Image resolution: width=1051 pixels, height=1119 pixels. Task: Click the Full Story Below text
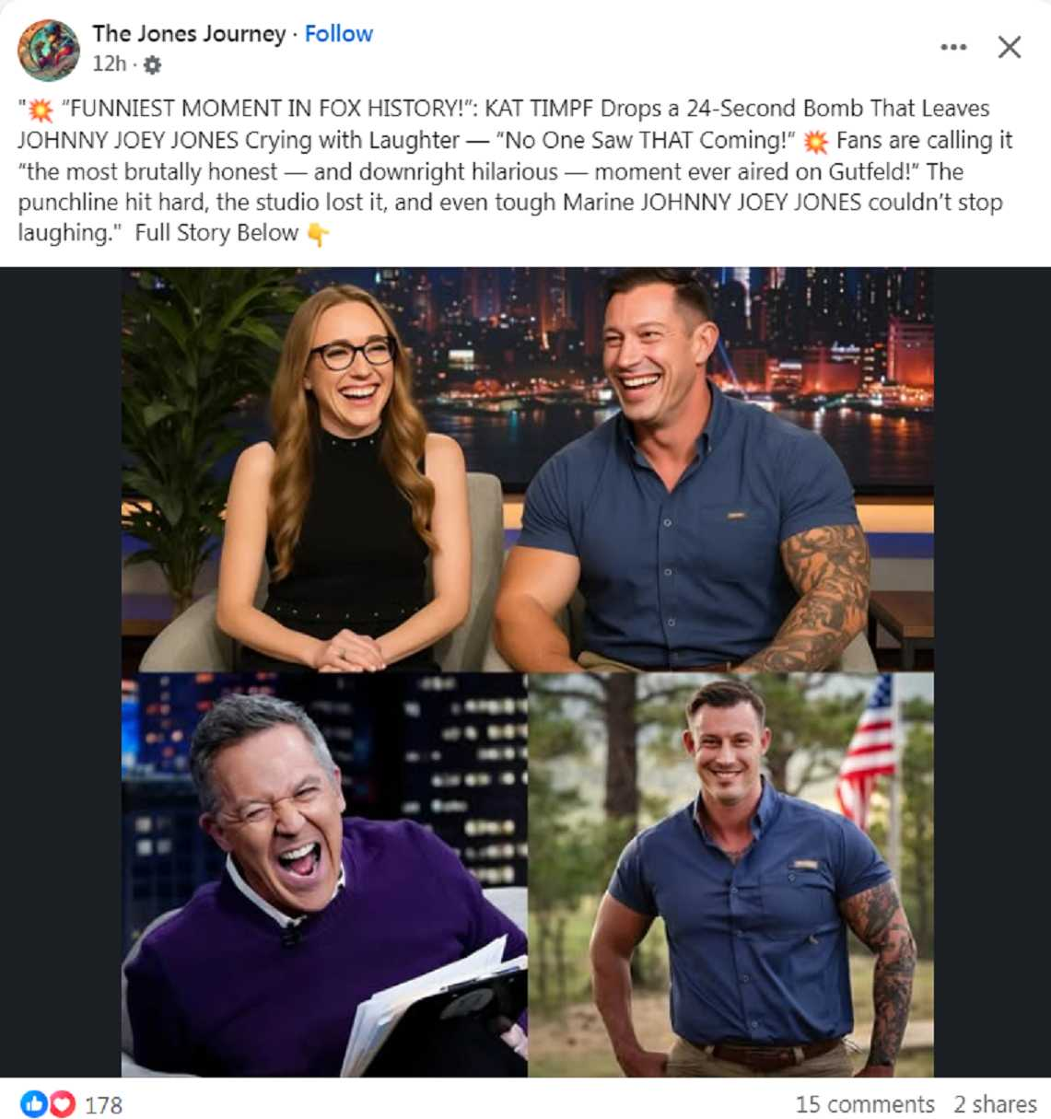216,233
